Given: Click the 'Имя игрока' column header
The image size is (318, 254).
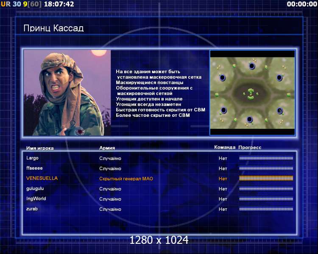Looking at the screenshot, I should tap(40, 148).
